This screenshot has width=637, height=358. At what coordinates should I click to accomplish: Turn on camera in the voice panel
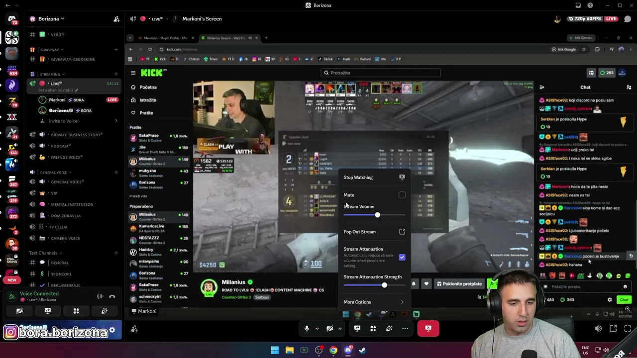click(x=19, y=311)
